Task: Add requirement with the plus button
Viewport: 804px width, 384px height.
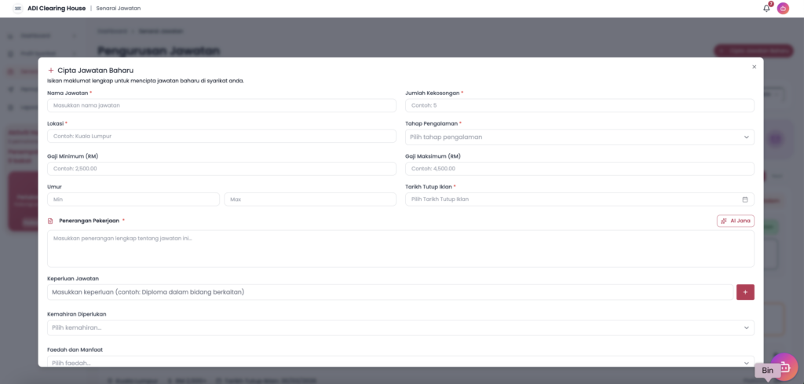Action: pyautogui.click(x=744, y=292)
